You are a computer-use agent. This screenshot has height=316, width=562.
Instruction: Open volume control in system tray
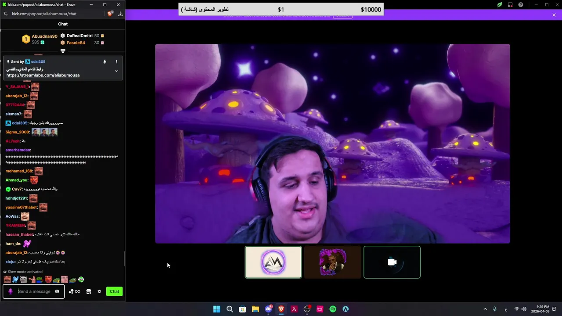click(524, 309)
